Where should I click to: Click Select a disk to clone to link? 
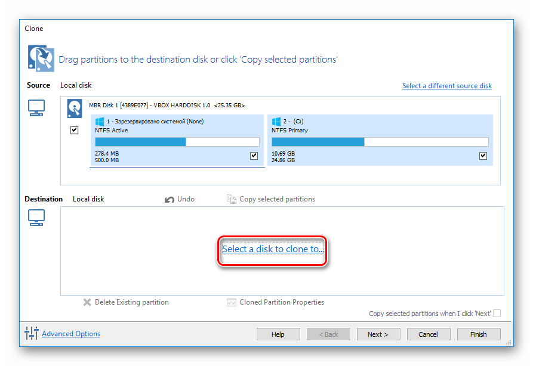point(273,249)
